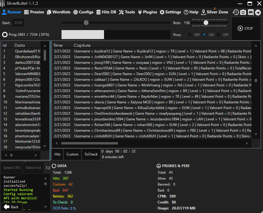
Task: Click the Start number input field
Action: click(x=18, y=23)
